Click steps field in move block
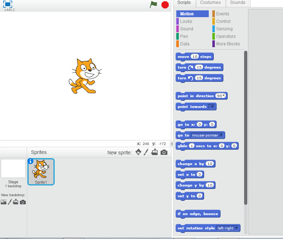Screen dimensions: 283x239 click(x=195, y=56)
